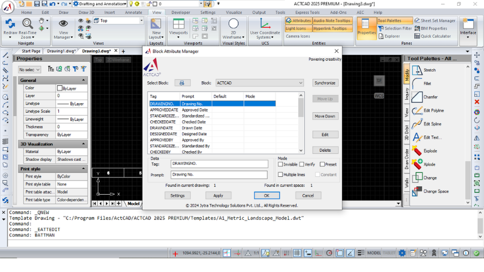
Task: Expand the document tabs overflow arrow
Action: click(467, 52)
